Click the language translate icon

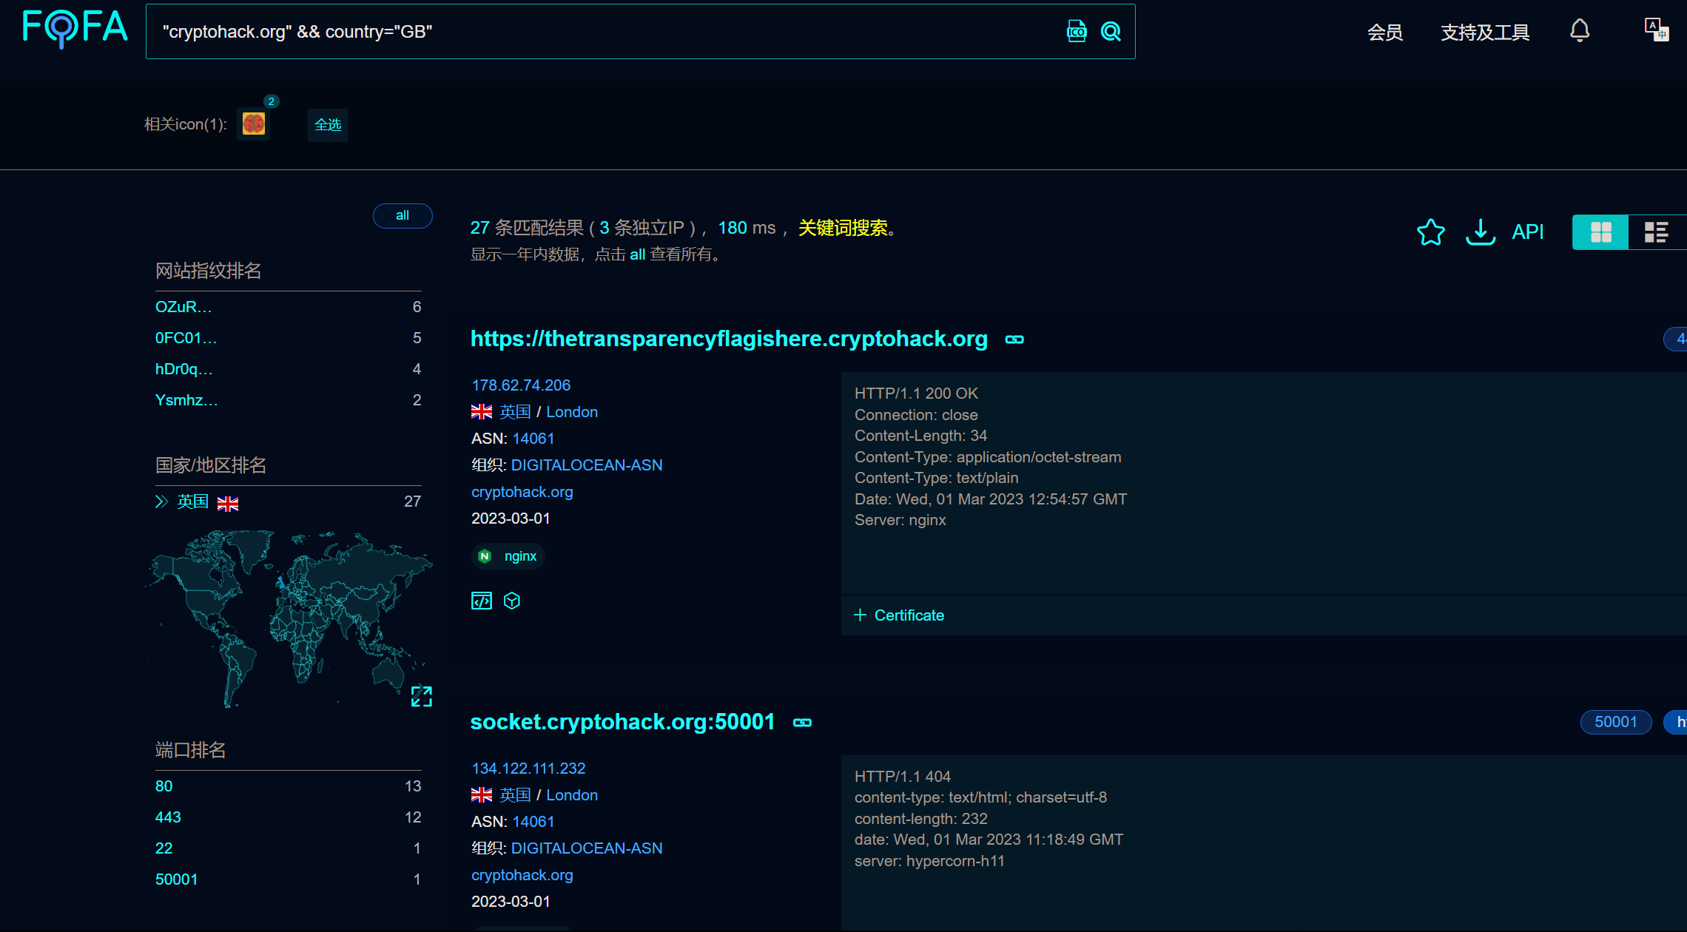click(1656, 30)
